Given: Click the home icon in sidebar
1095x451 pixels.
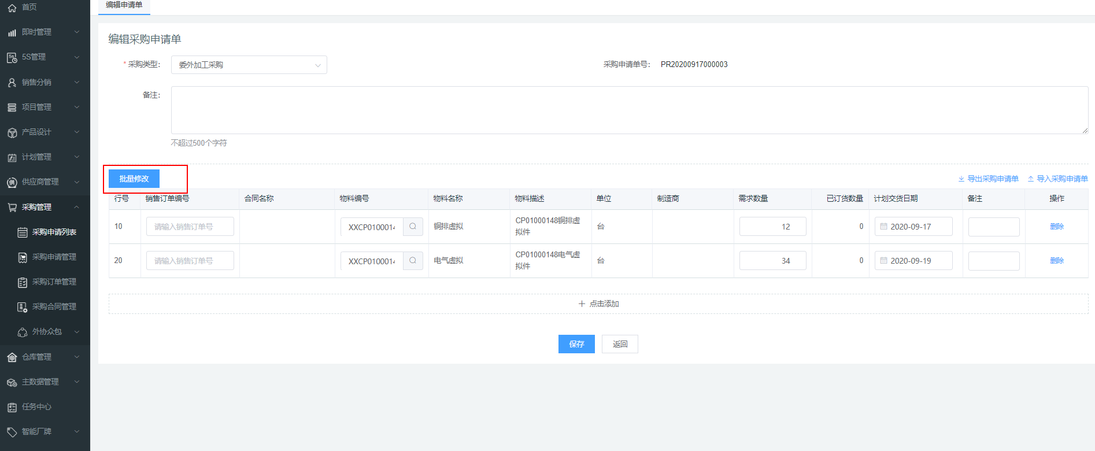Looking at the screenshot, I should [x=12, y=8].
